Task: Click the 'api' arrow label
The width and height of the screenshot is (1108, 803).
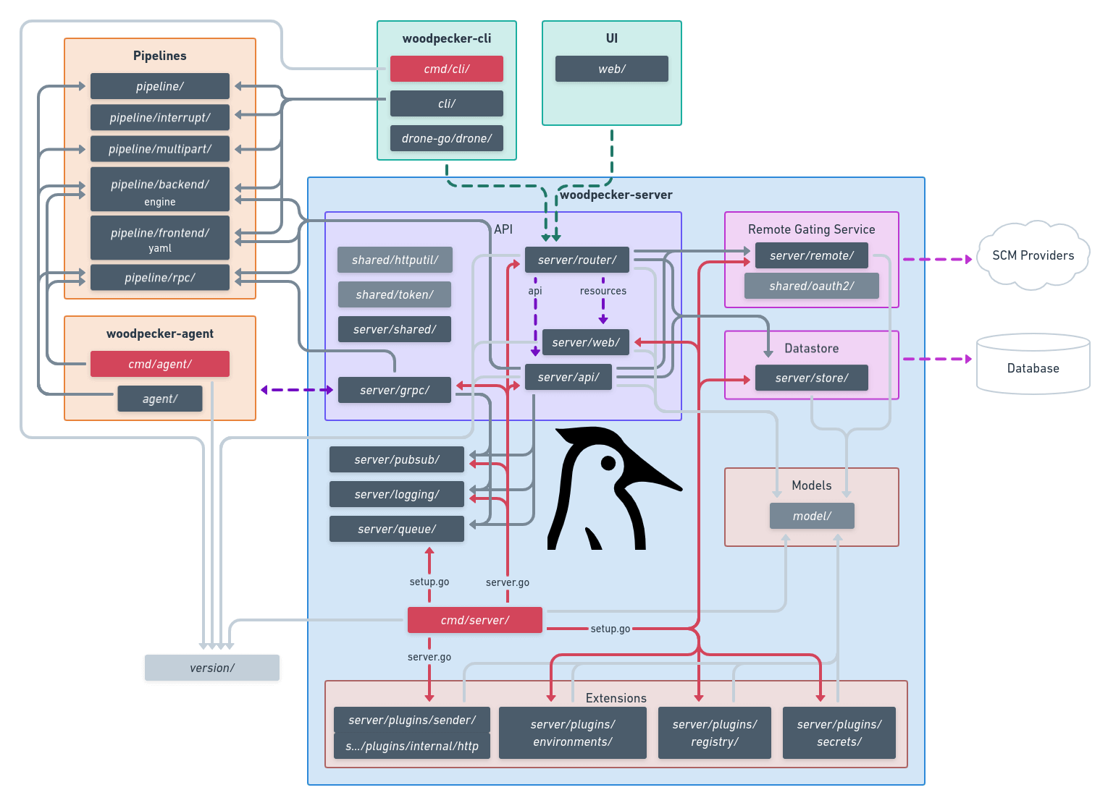Action: (x=535, y=291)
